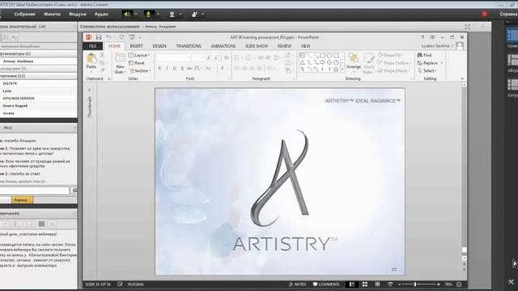Click the PowerPoint Help question mark
Screen dimensions: 518x291
(x=422, y=37)
